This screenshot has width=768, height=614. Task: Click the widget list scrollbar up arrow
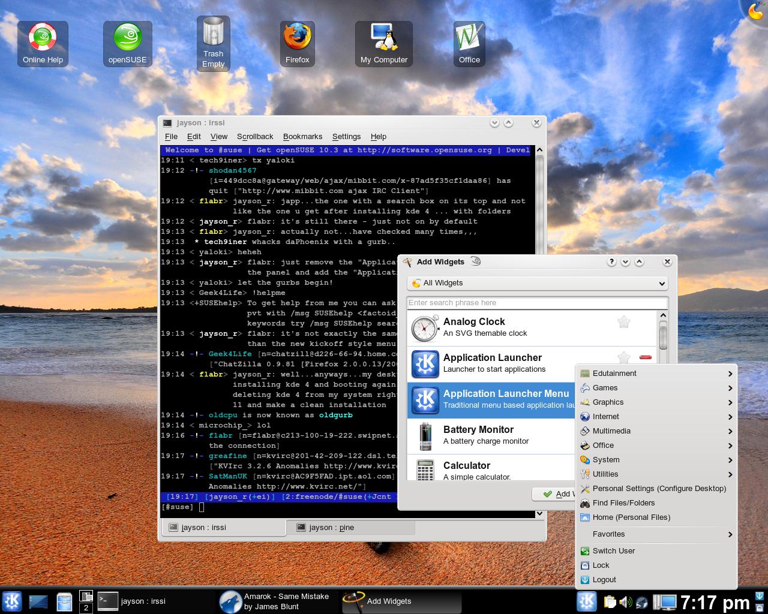pos(663,315)
